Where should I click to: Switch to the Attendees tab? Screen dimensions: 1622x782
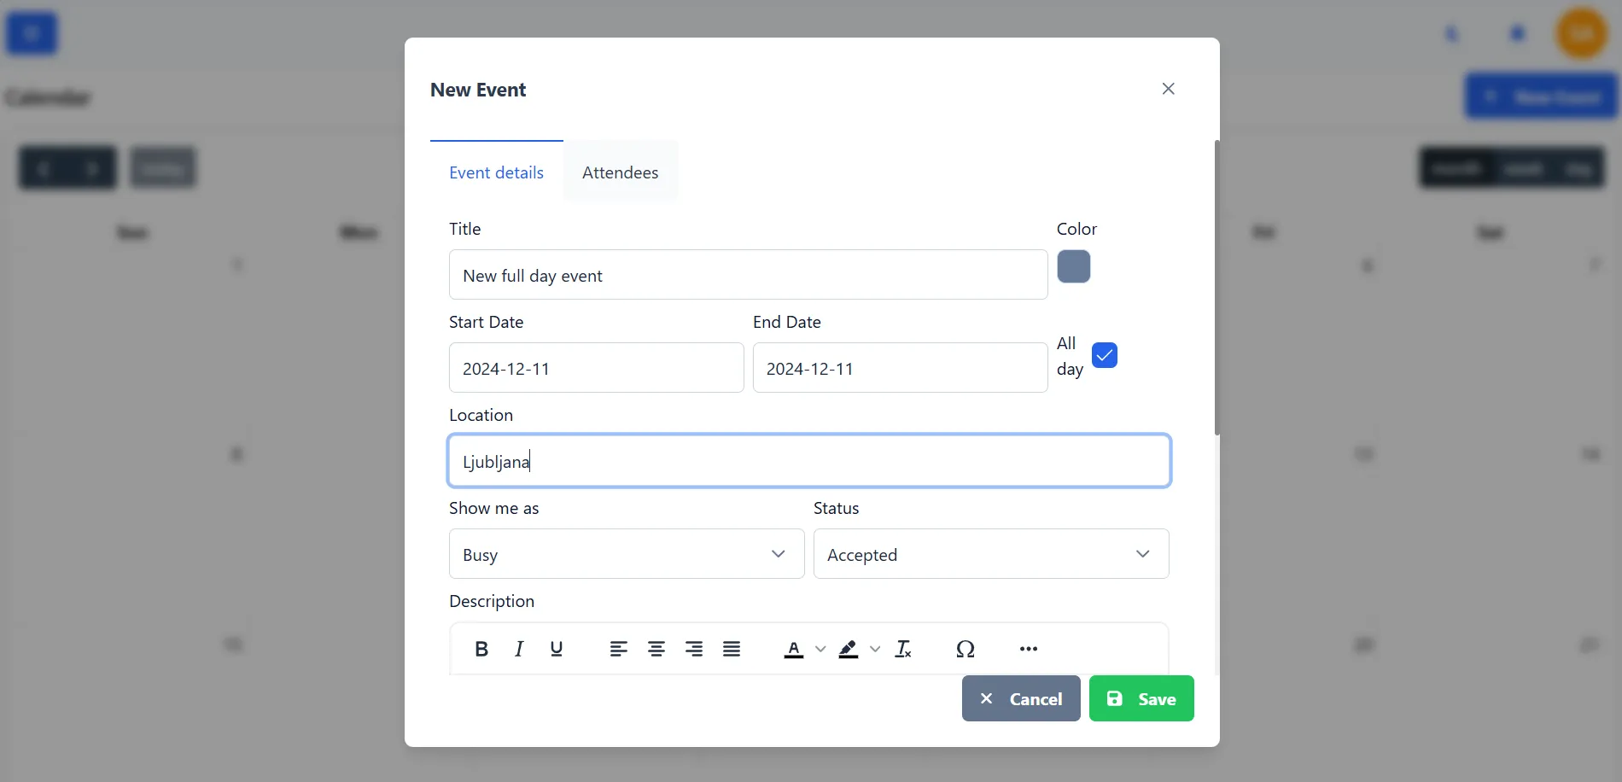pos(620,172)
